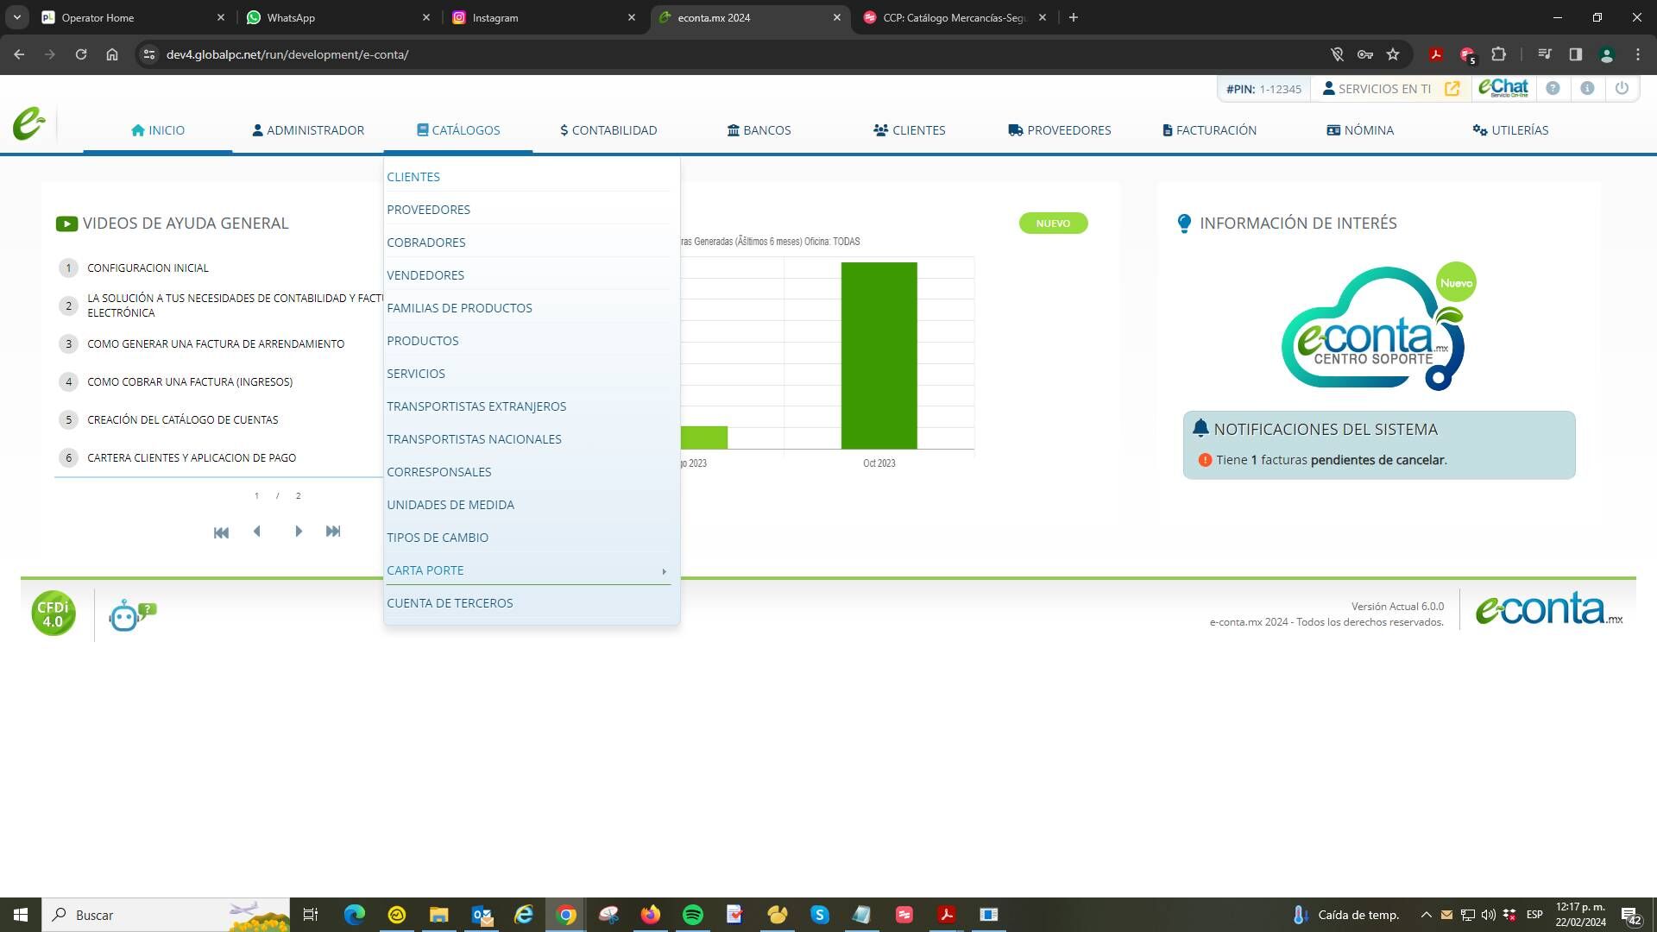This screenshot has width=1657, height=932.
Task: Go to last page of help videos
Action: [x=333, y=532]
